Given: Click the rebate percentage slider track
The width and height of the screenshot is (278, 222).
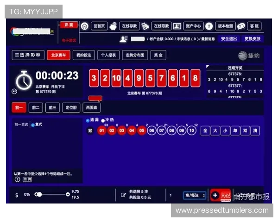Looking at the screenshot, I should pyautogui.click(x=52, y=195).
